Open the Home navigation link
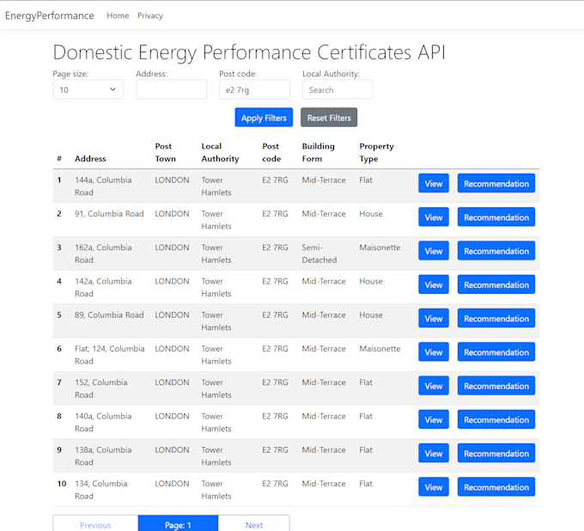The image size is (584, 531). click(118, 15)
